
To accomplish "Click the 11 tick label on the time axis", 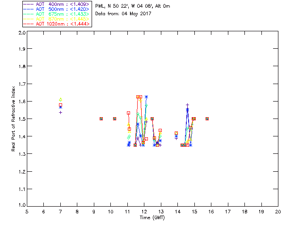I will click(x=127, y=212).
